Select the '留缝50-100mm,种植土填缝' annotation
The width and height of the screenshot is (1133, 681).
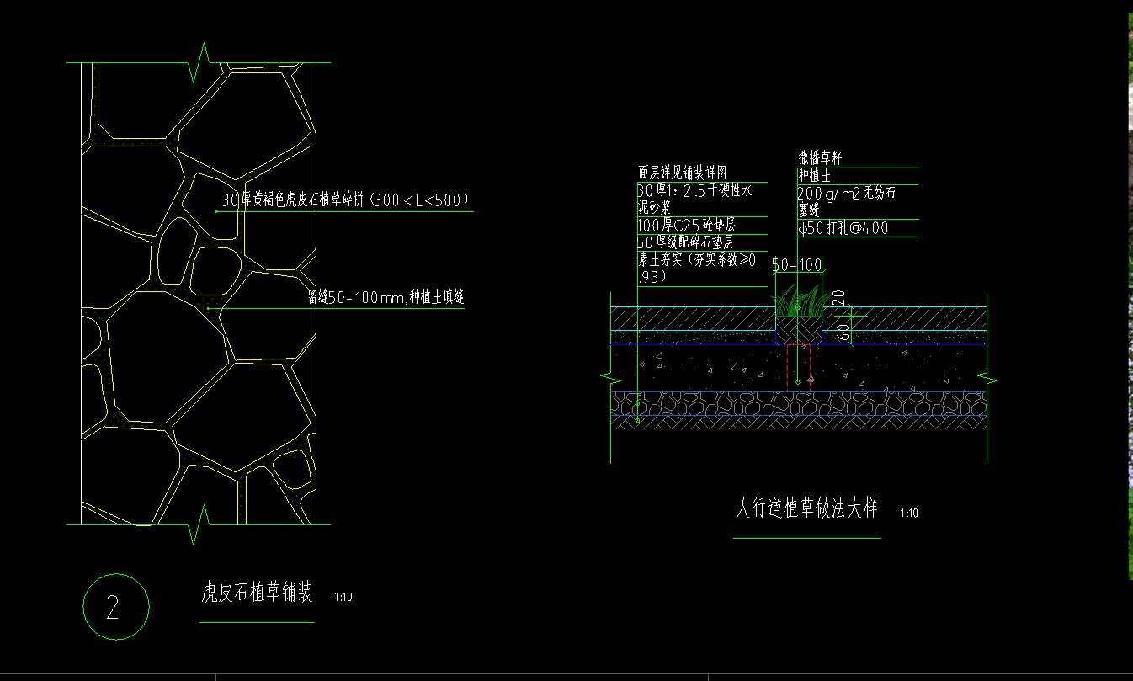pyautogui.click(x=386, y=298)
